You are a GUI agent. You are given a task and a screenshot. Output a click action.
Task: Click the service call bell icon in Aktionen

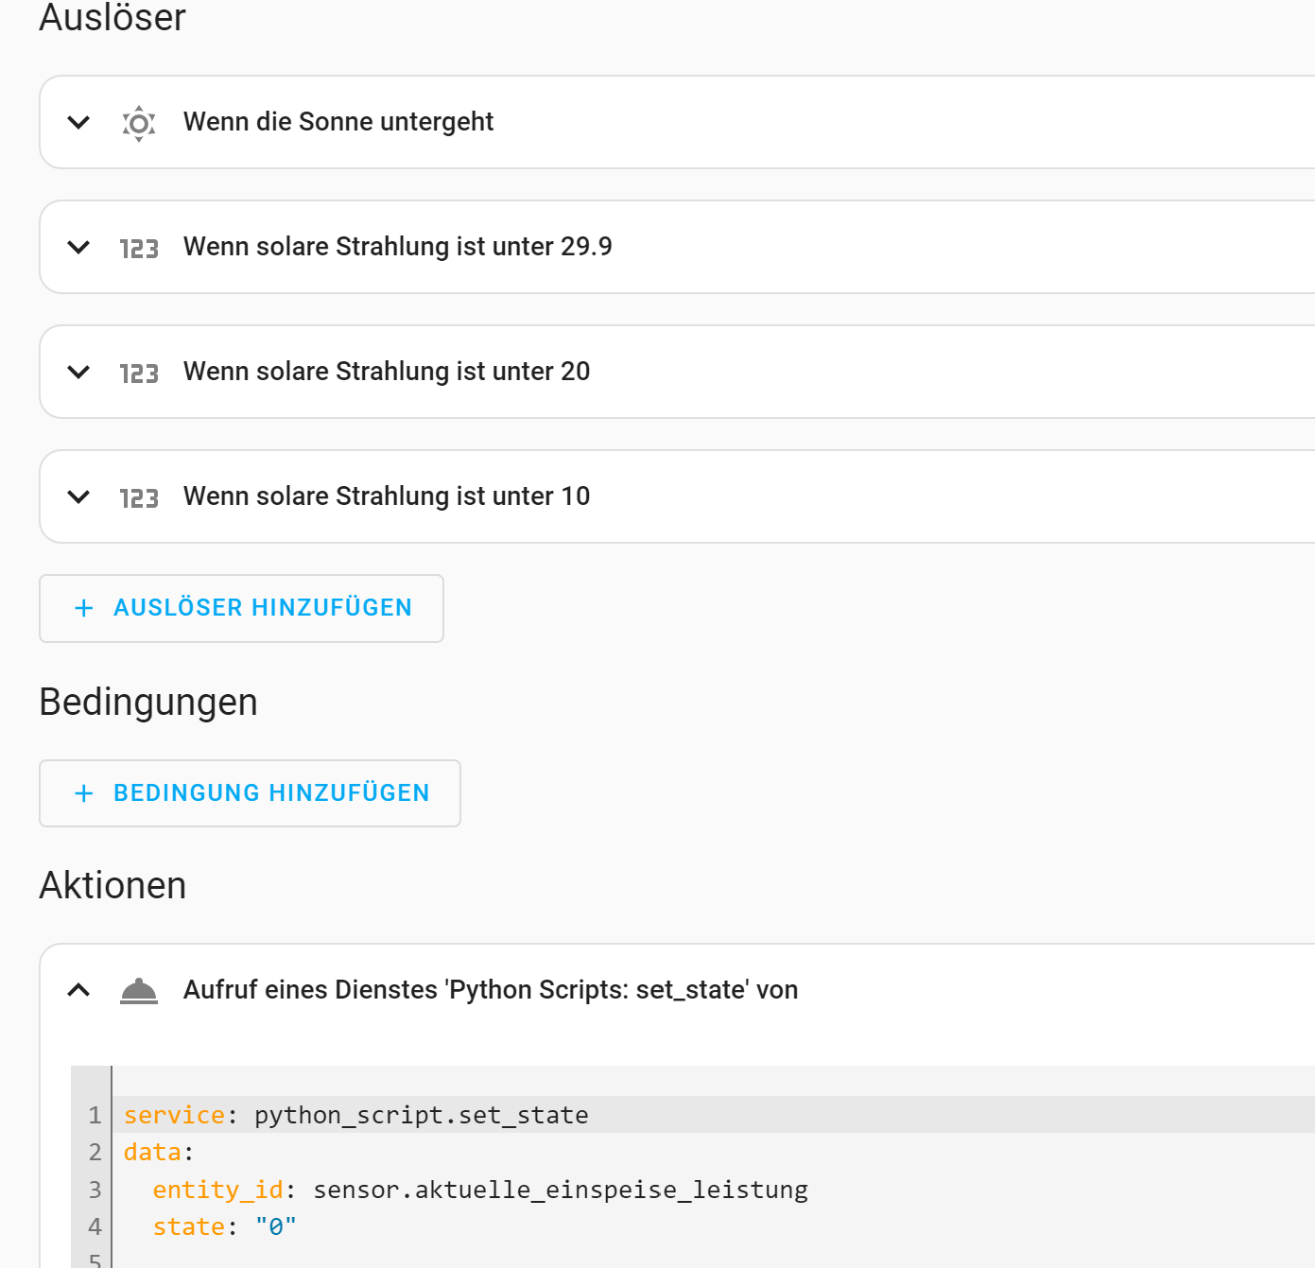[139, 990]
